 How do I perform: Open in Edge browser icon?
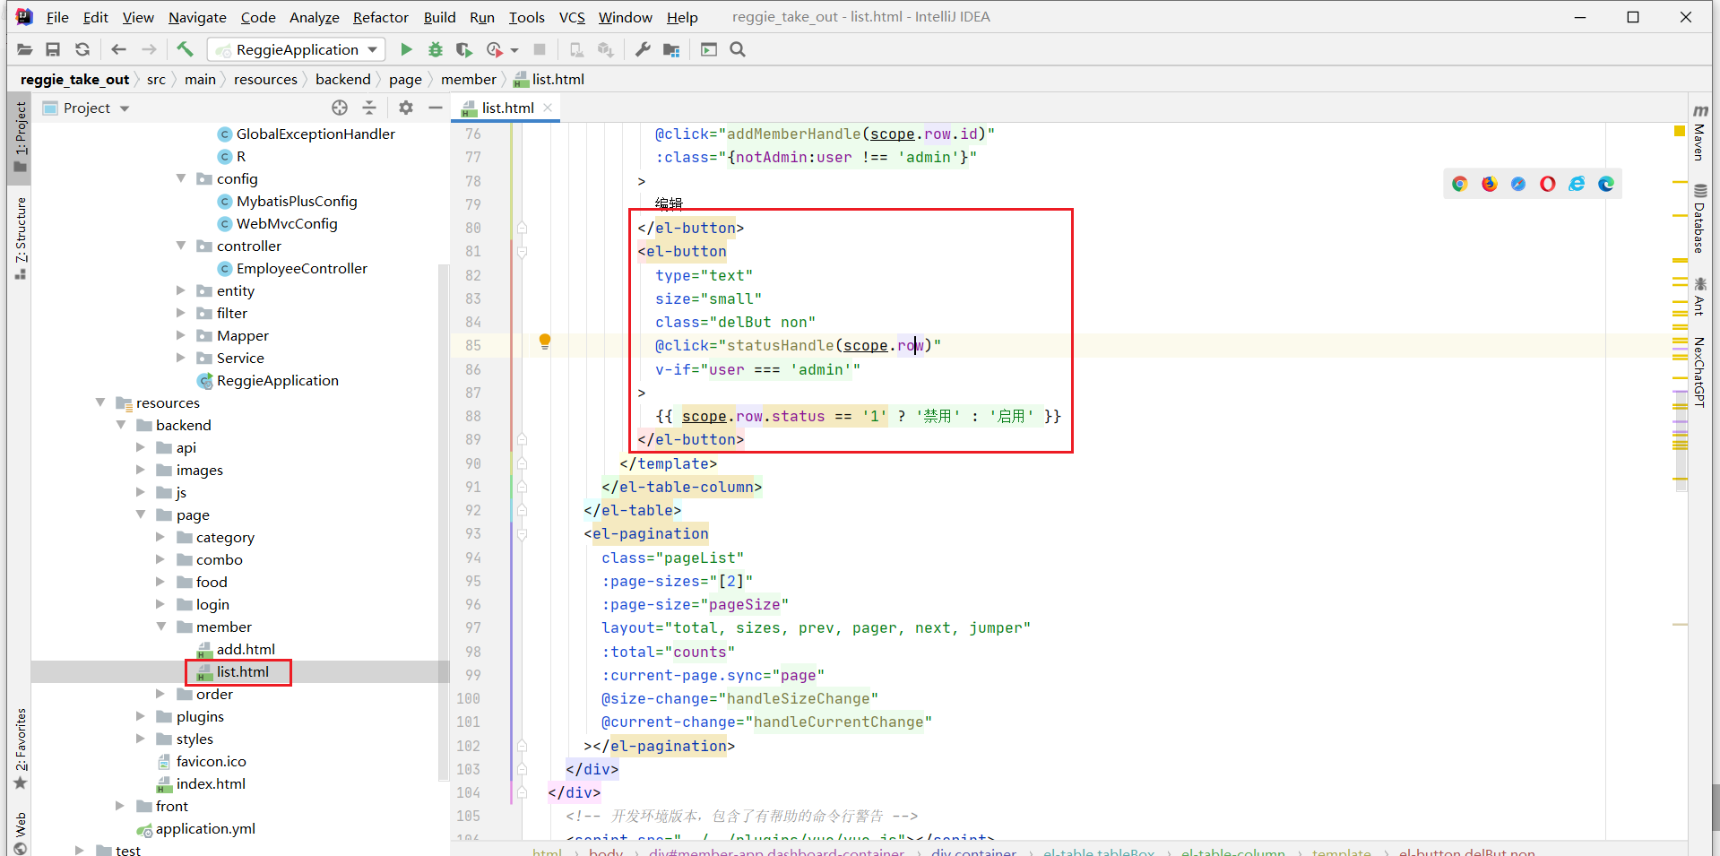(1606, 184)
